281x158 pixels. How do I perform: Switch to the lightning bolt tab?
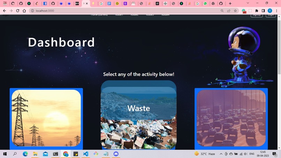point(93,3)
